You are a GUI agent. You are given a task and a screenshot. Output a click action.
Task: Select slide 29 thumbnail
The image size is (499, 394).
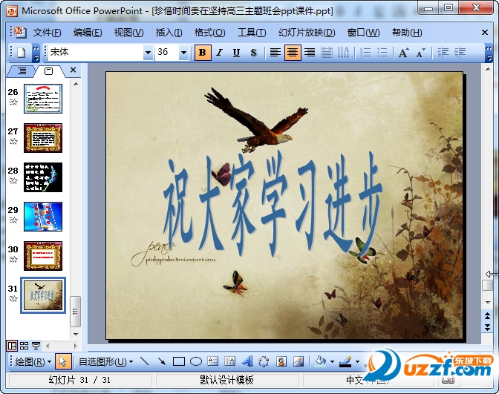[43, 217]
